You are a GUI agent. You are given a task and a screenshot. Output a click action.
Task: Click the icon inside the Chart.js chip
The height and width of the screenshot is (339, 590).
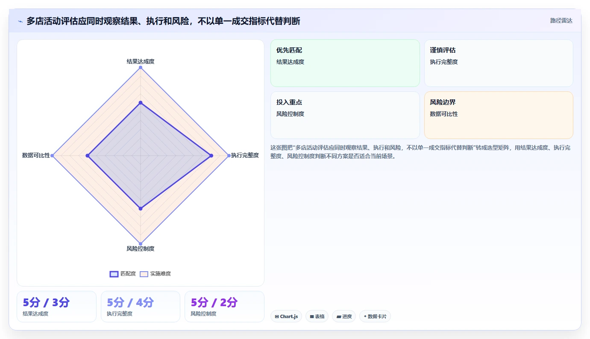click(x=277, y=316)
